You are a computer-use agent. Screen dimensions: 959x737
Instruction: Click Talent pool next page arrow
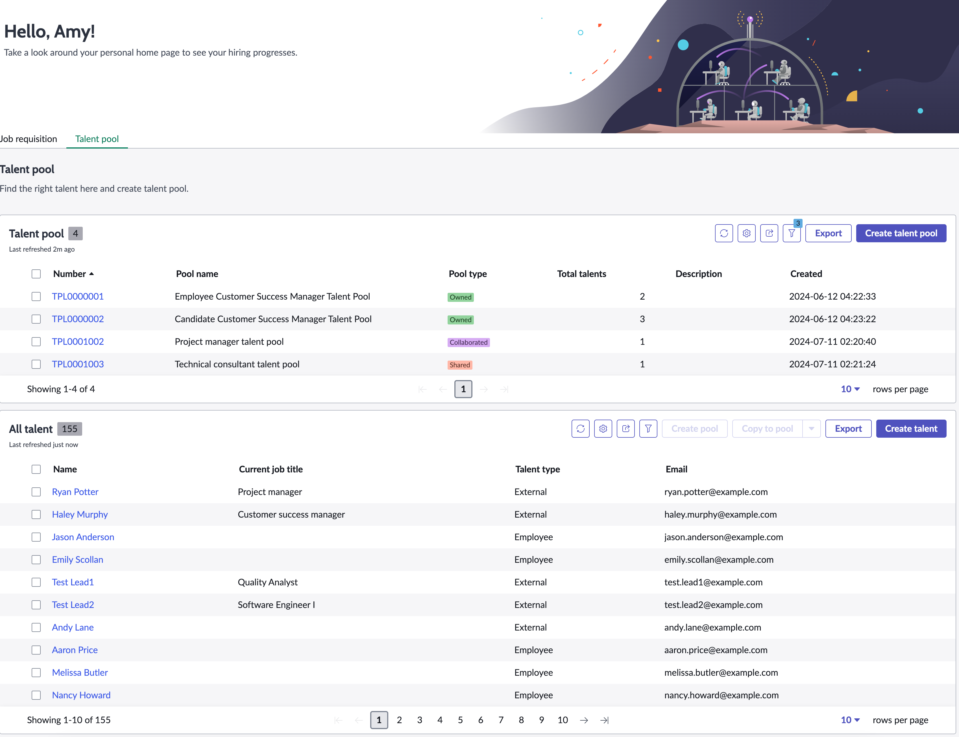484,389
